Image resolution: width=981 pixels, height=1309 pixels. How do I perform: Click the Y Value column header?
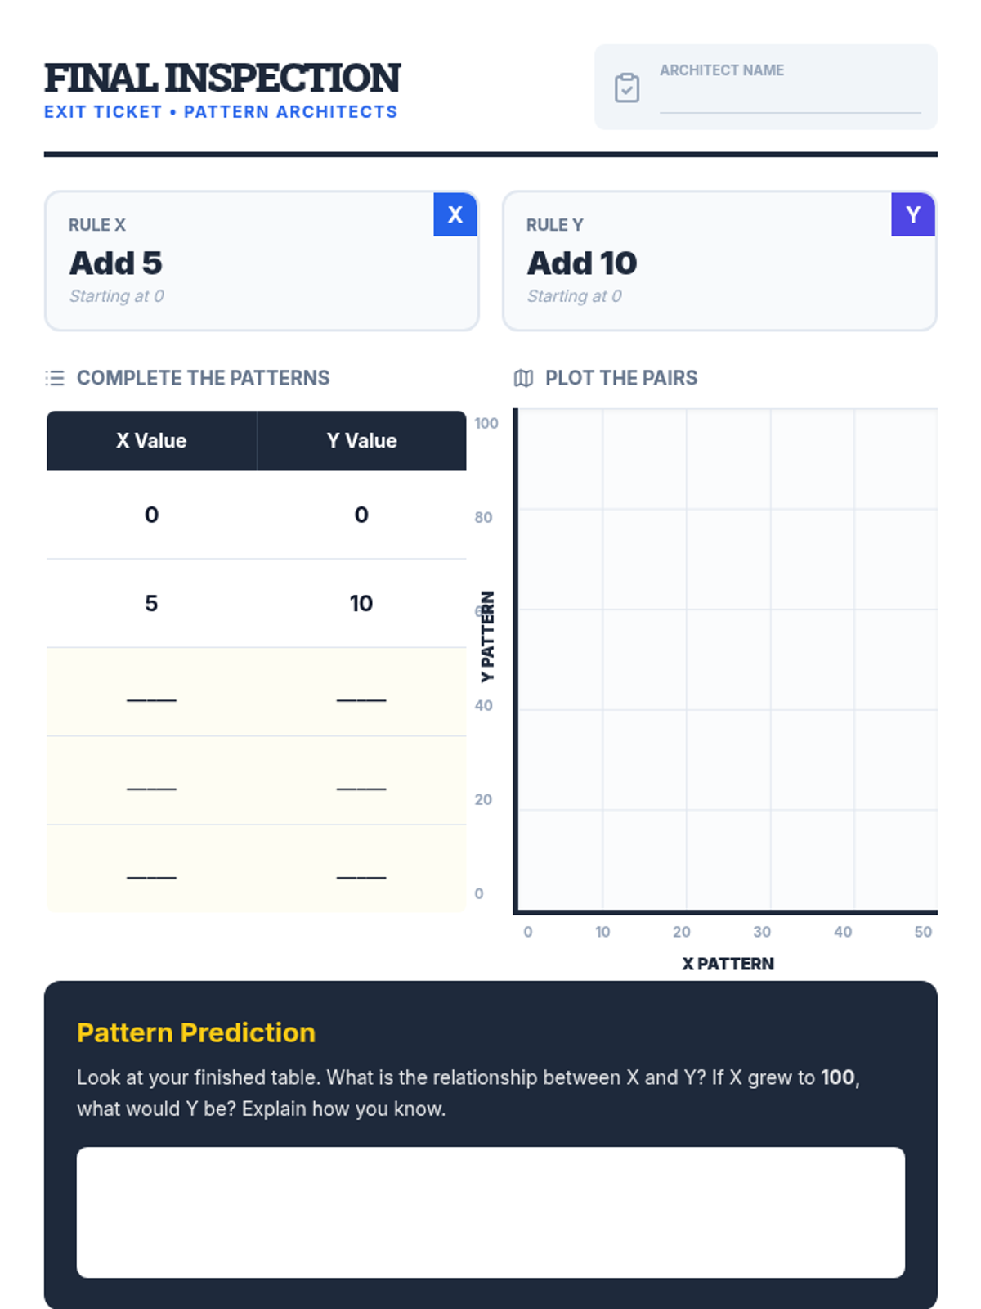tap(361, 441)
